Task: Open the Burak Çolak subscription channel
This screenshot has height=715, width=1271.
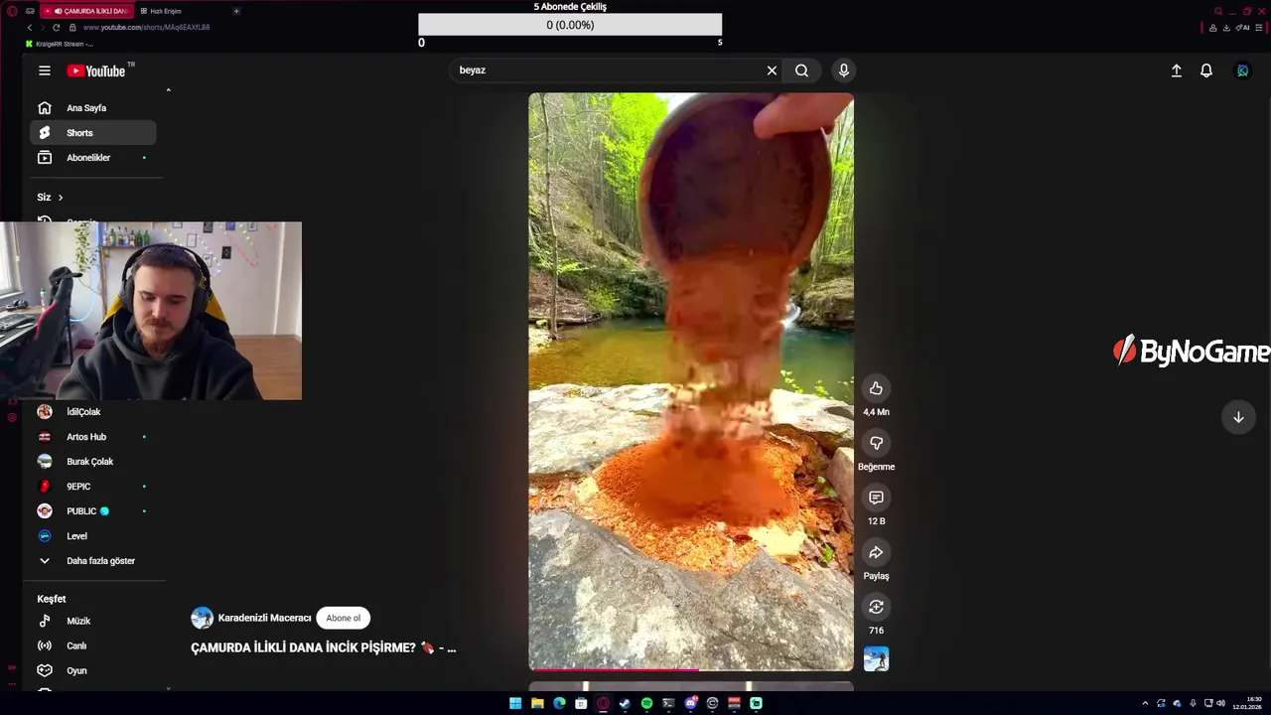Action: 93,462
